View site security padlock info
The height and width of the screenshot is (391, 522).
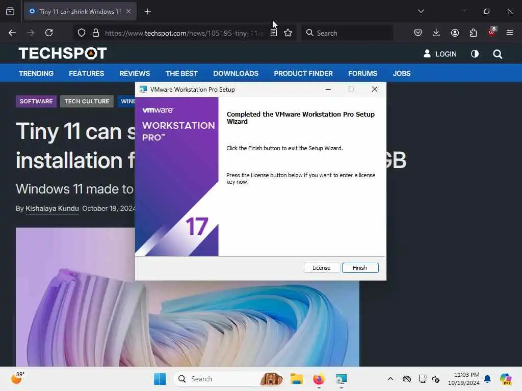96,33
